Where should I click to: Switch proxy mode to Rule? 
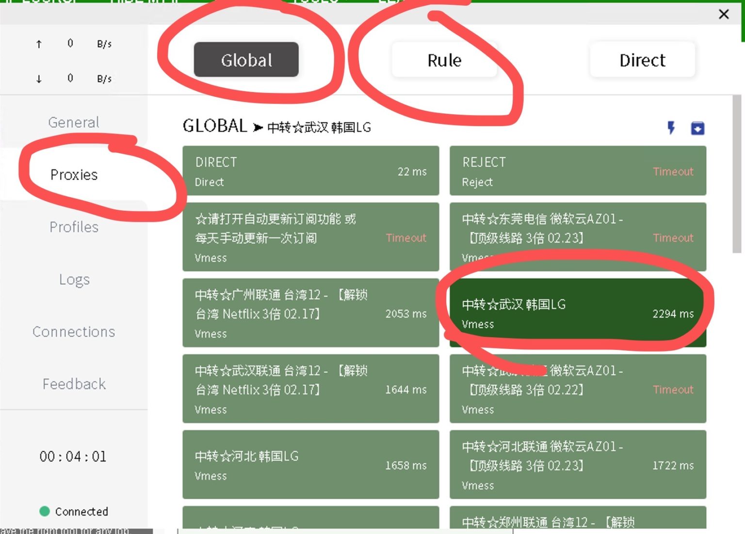pos(444,60)
